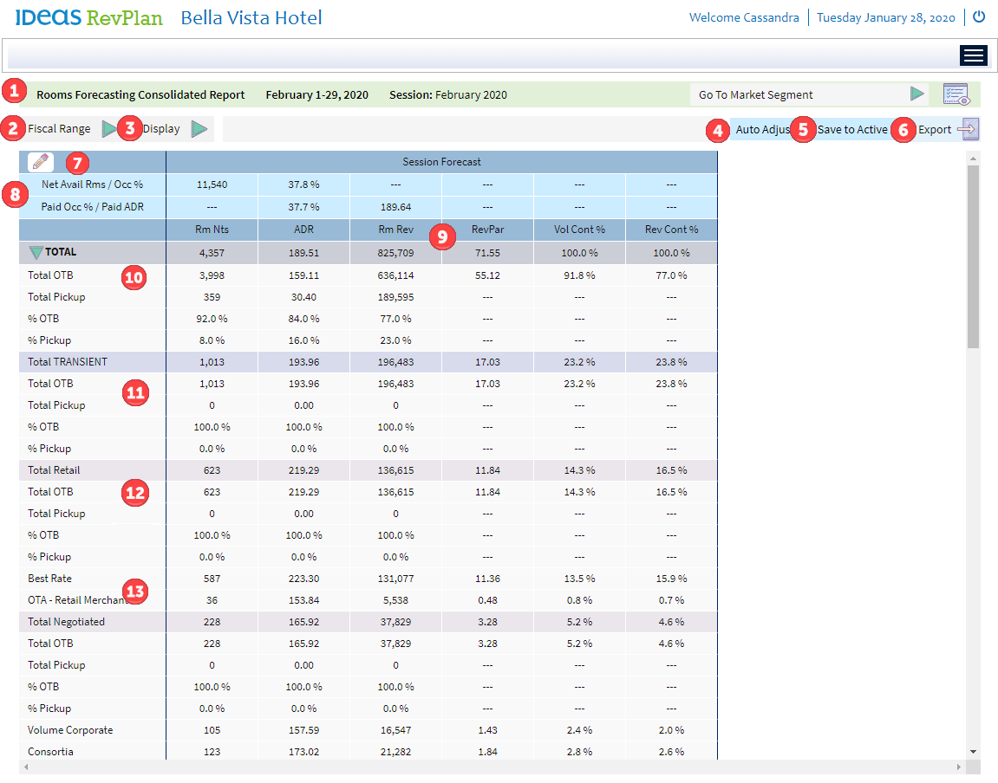Expand the Fiscal Range arrow
Image resolution: width=998 pixels, height=783 pixels.
point(108,130)
